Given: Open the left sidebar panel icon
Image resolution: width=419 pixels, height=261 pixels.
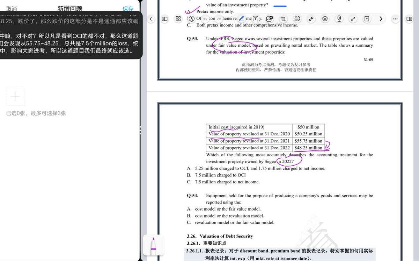Looking at the screenshot, I should pyautogui.click(x=165, y=19).
